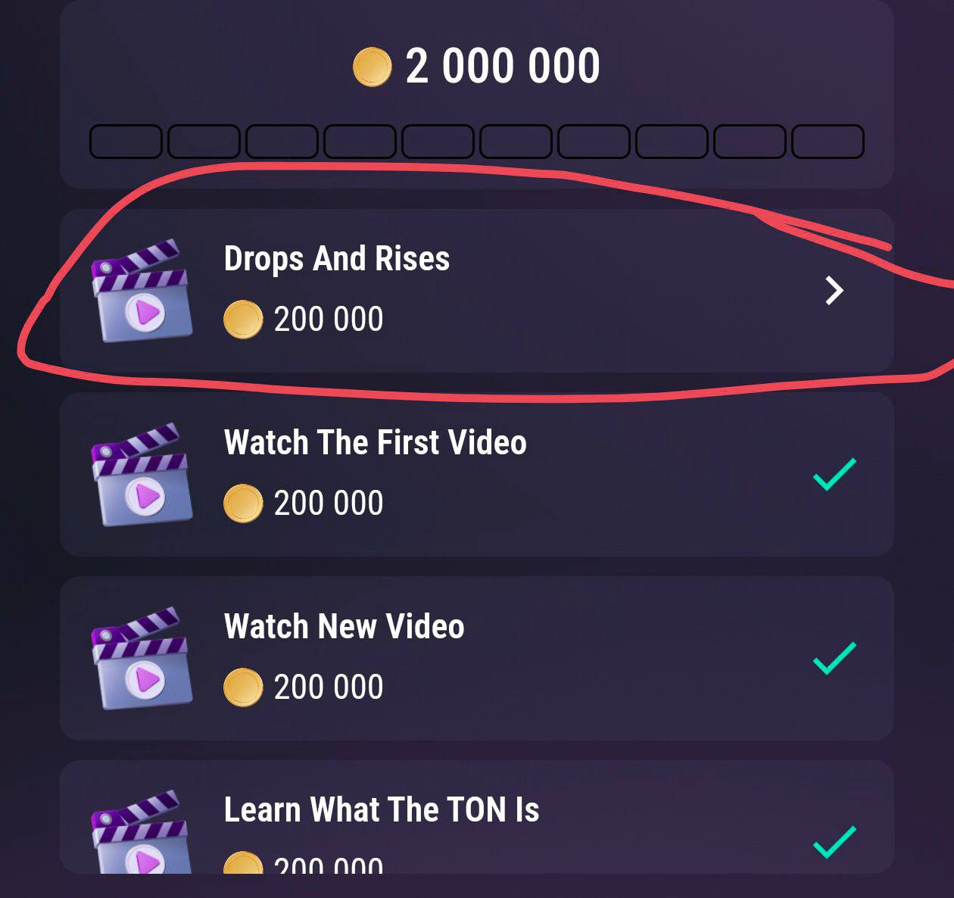Click the last segment of the progress bar
The width and height of the screenshot is (954, 898).
pyautogui.click(x=828, y=142)
